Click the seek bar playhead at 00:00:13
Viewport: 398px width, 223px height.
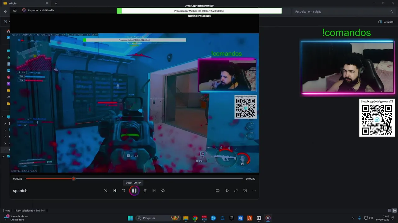(73, 179)
